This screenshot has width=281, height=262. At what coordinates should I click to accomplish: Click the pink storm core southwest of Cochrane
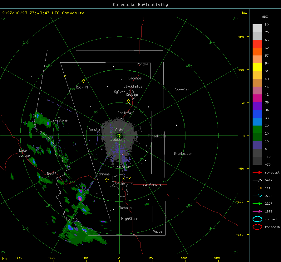coord(80,198)
